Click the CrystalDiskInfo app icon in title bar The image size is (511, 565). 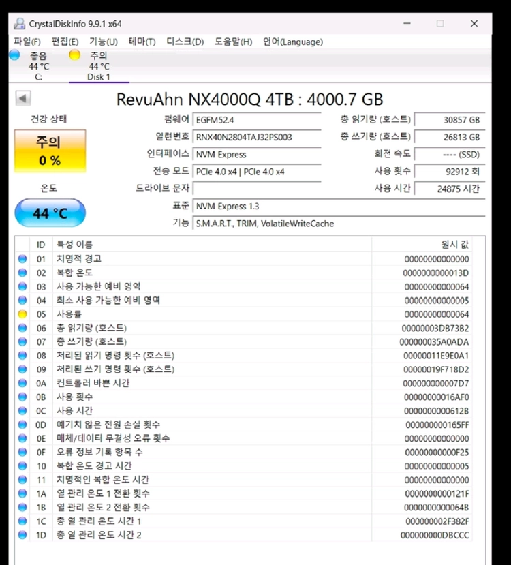pos(19,24)
